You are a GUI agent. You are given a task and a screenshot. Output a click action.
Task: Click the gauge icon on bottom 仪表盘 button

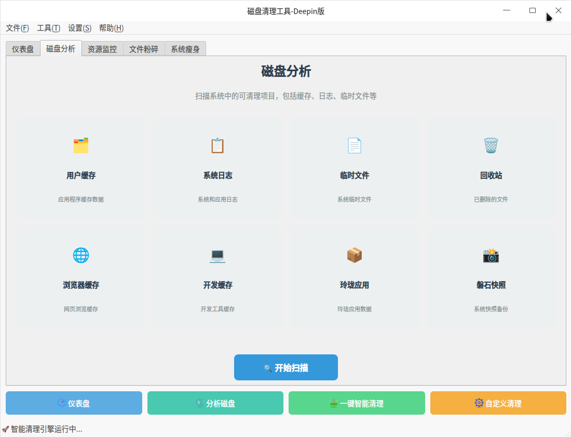[x=62, y=403]
